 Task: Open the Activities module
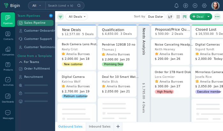click(8, 82)
